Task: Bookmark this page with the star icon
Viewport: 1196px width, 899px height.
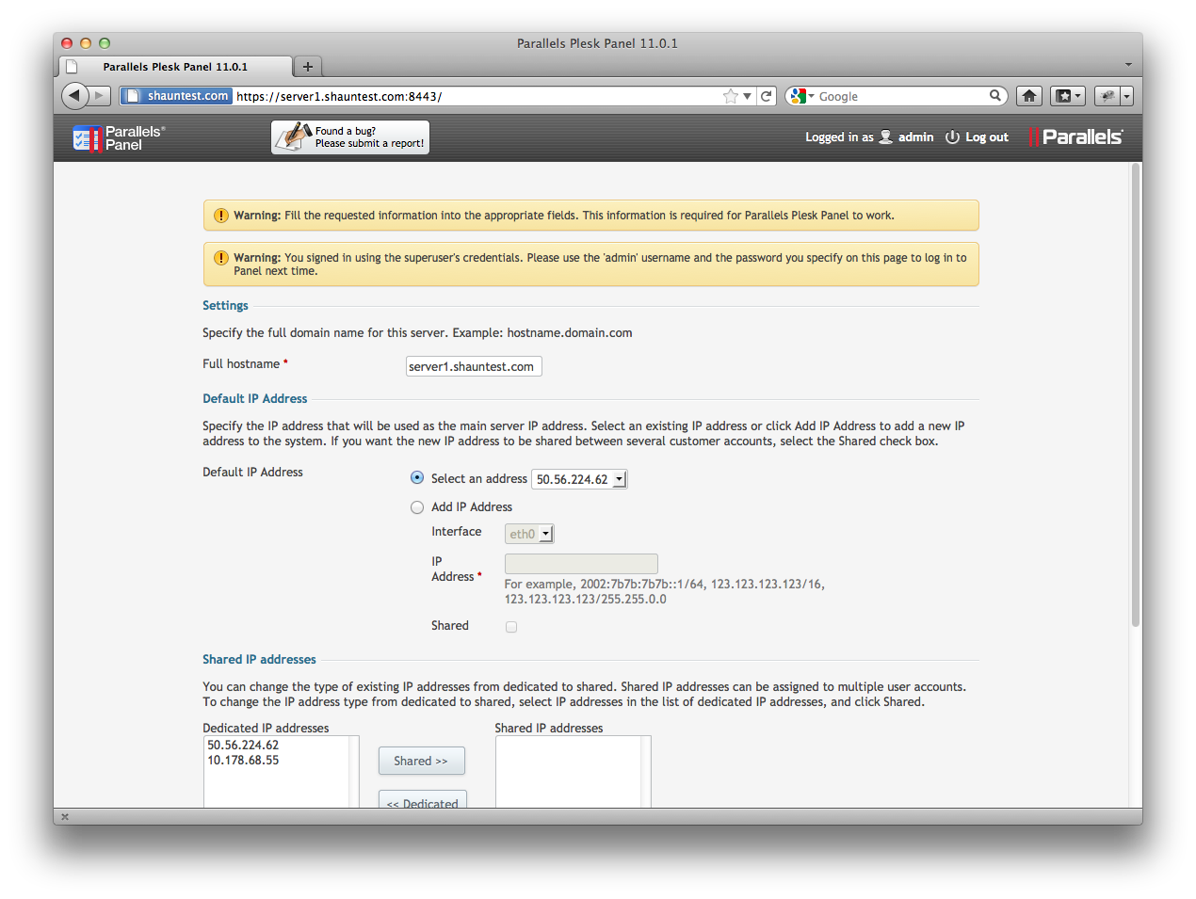Action: 730,96
